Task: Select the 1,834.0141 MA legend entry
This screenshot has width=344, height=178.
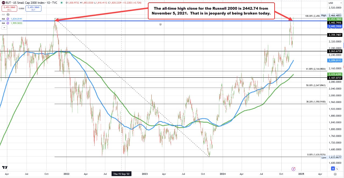Action: [16, 19]
